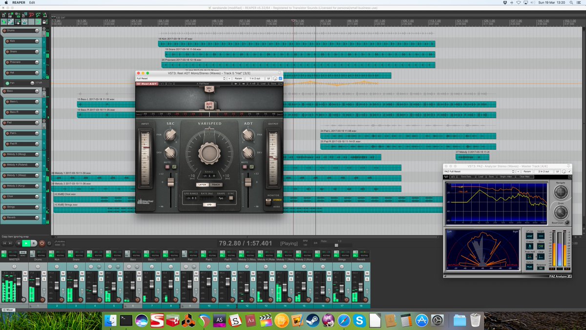Viewport: 586px width, 330px height.
Task: Mute the Drums channel in the mixer
Action: 44,273
